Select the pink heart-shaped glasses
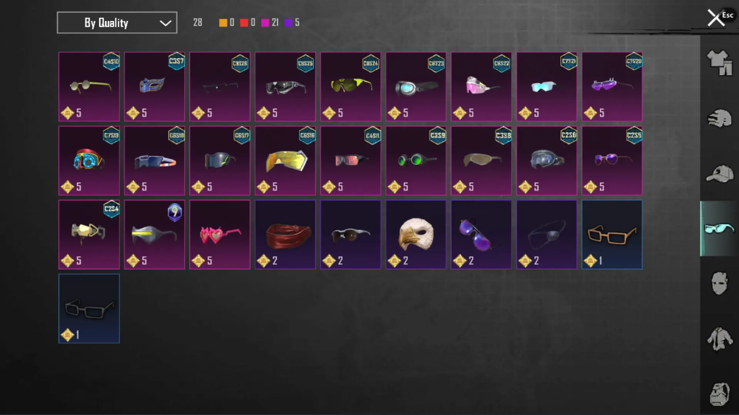The image size is (739, 415). click(x=220, y=234)
